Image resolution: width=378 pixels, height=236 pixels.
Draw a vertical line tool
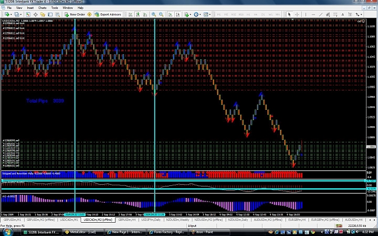coord(305,14)
